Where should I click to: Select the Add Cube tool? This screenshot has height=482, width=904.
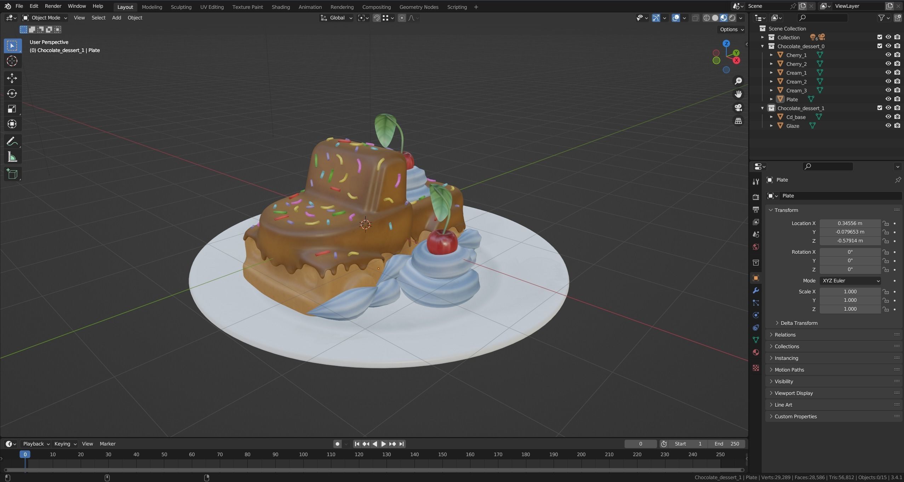pos(12,174)
